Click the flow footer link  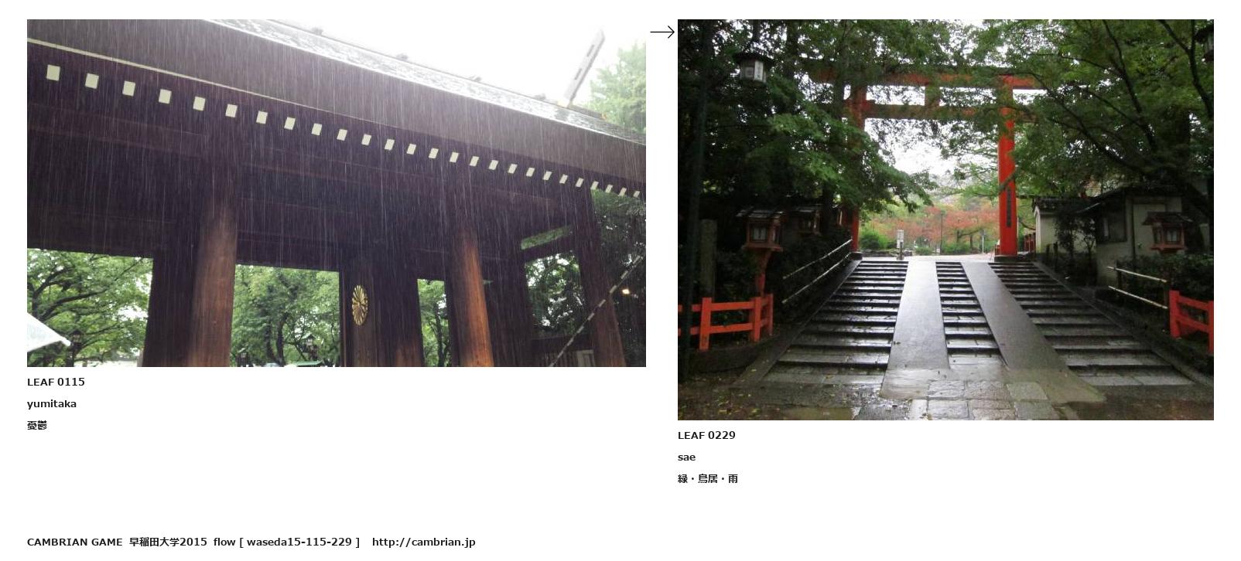click(x=224, y=542)
